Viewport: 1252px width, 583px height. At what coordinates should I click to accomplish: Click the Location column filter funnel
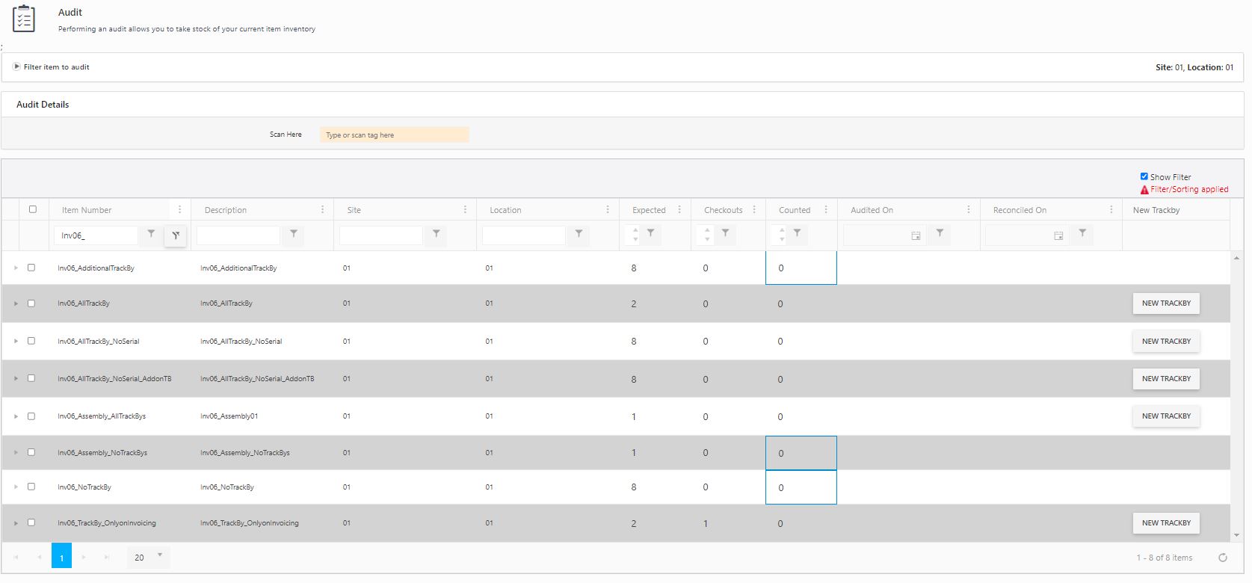(579, 234)
